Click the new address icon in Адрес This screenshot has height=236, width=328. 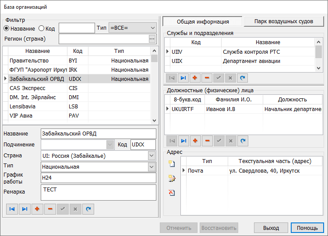click(x=172, y=164)
